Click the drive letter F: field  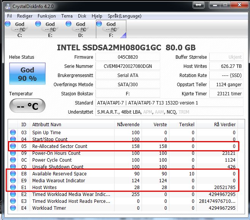point(128,93)
